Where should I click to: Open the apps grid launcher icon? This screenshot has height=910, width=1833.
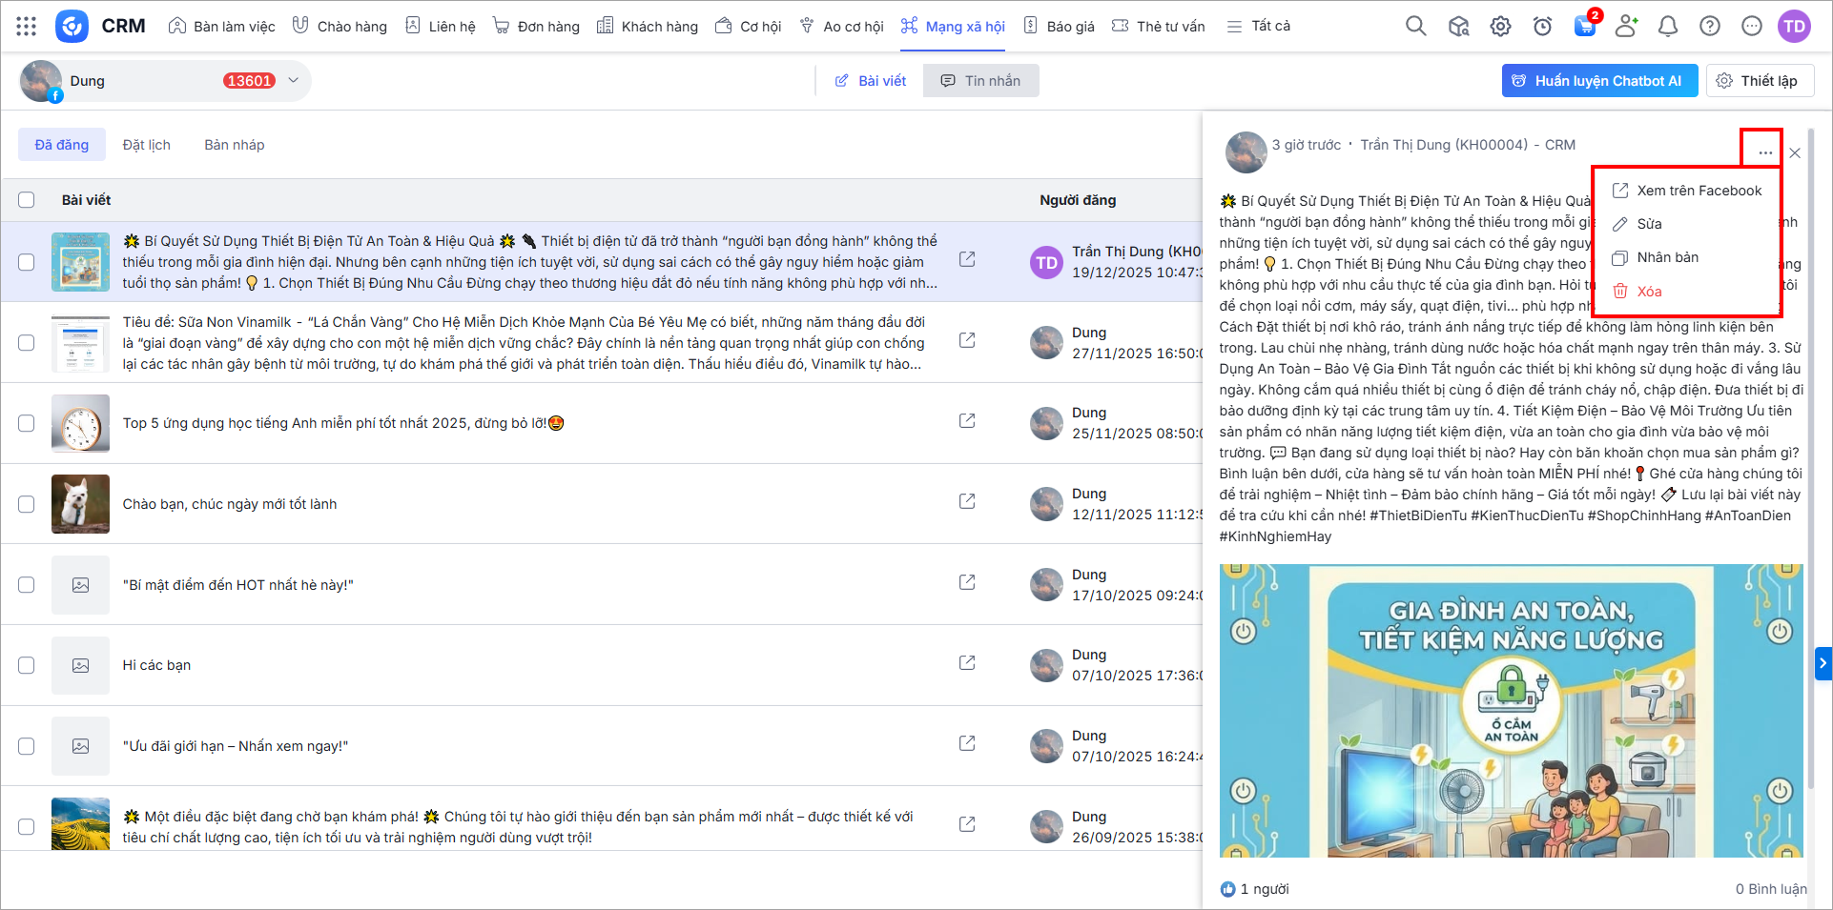click(x=27, y=26)
